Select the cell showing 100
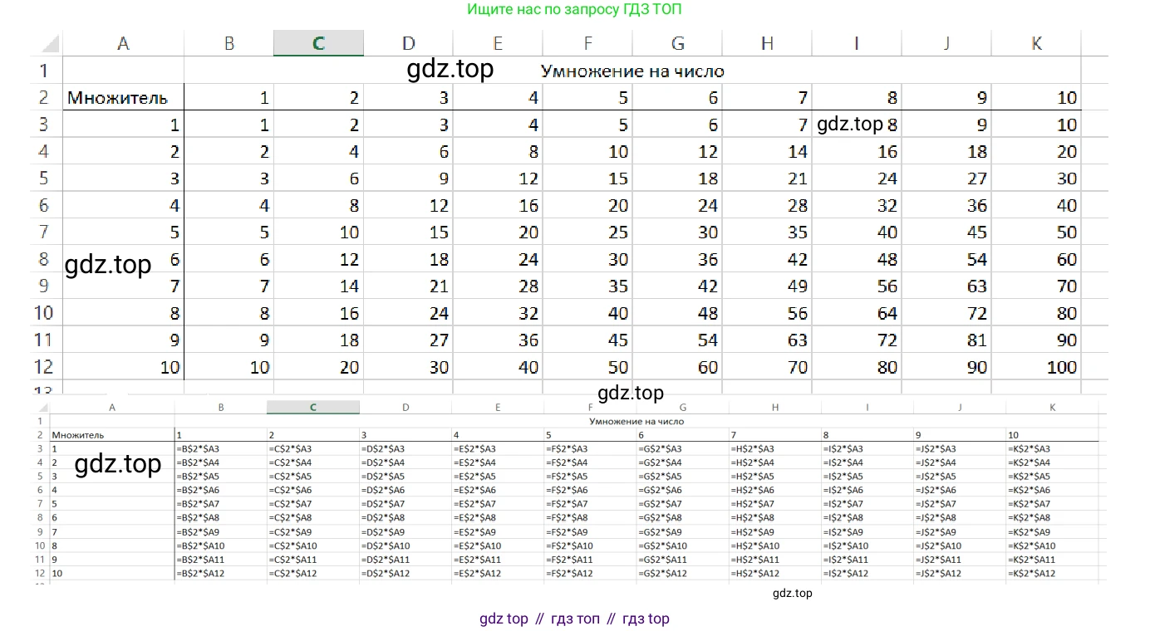1150x631 pixels. point(1036,366)
